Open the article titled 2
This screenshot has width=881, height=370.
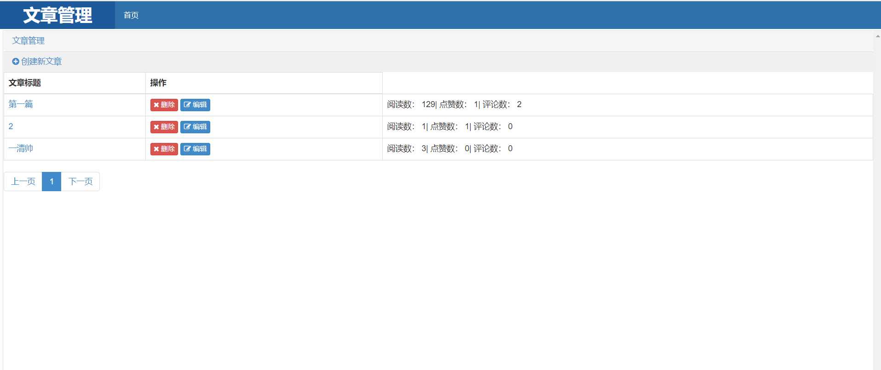(x=11, y=126)
